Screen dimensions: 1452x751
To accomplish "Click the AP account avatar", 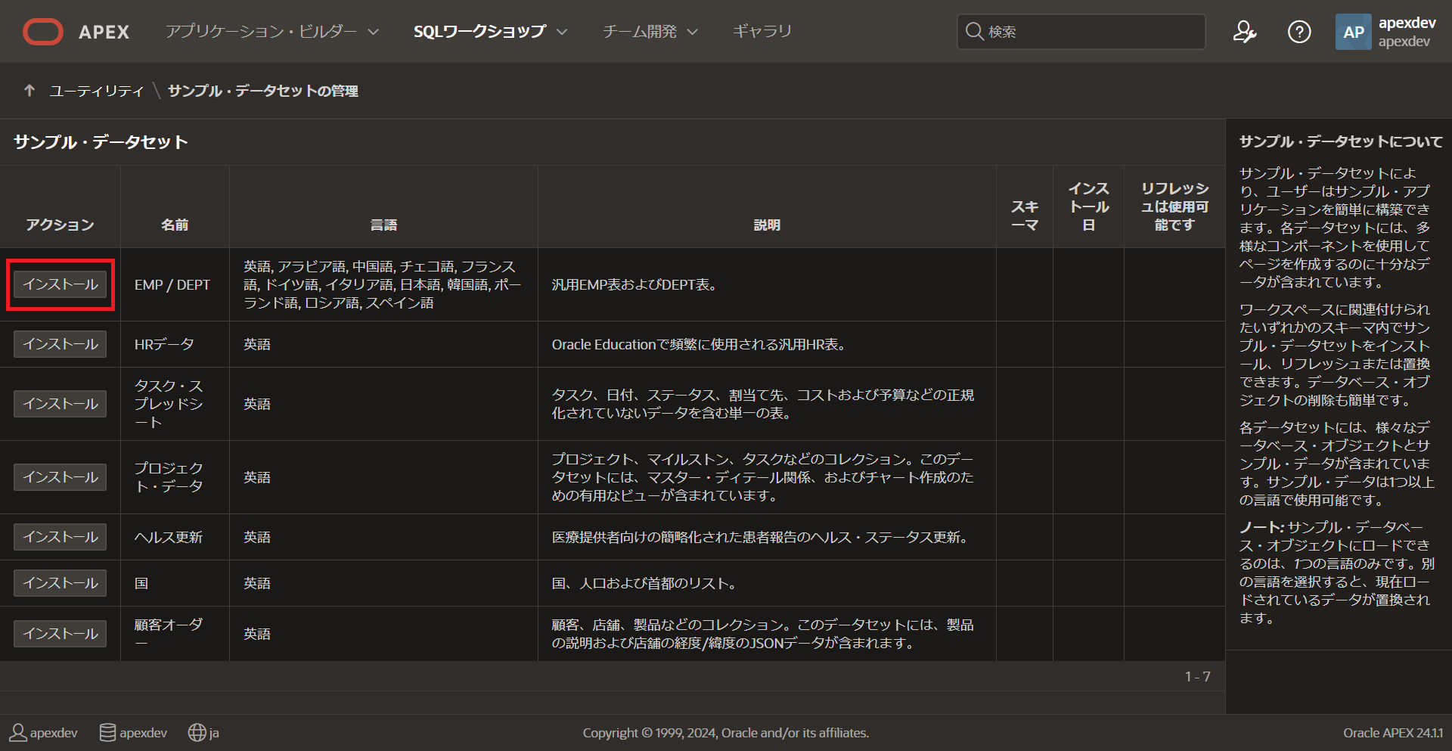I will tap(1353, 32).
